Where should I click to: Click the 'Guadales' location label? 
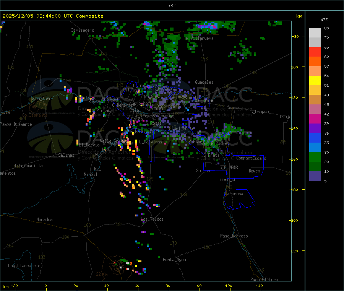click(204, 82)
